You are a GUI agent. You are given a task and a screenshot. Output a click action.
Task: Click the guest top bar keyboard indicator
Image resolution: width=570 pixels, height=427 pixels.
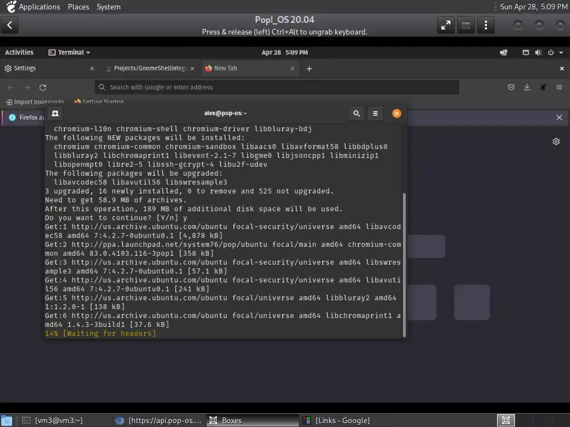[525, 53]
